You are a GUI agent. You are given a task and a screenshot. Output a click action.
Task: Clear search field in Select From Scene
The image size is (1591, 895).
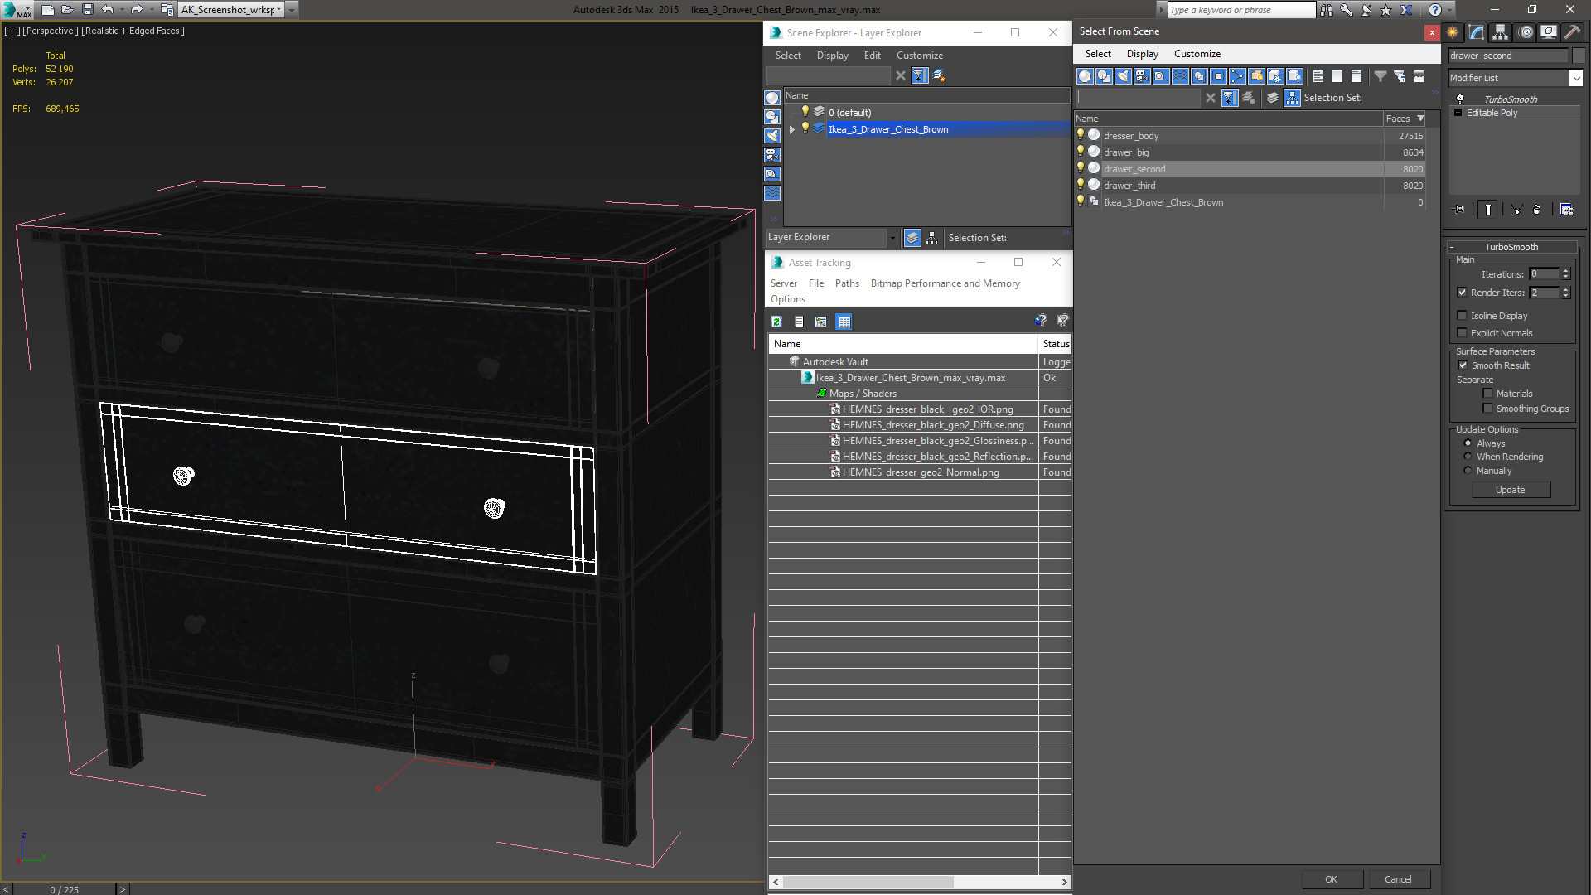[1211, 98]
